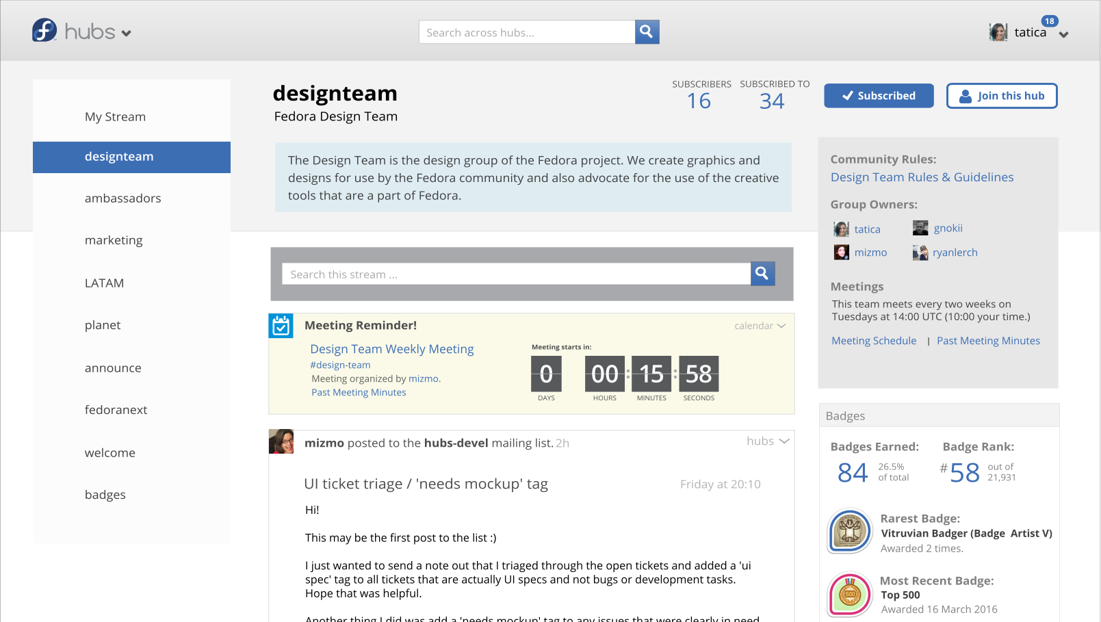Click the person icon on Join this hub
This screenshot has width=1101, height=622.
(966, 96)
